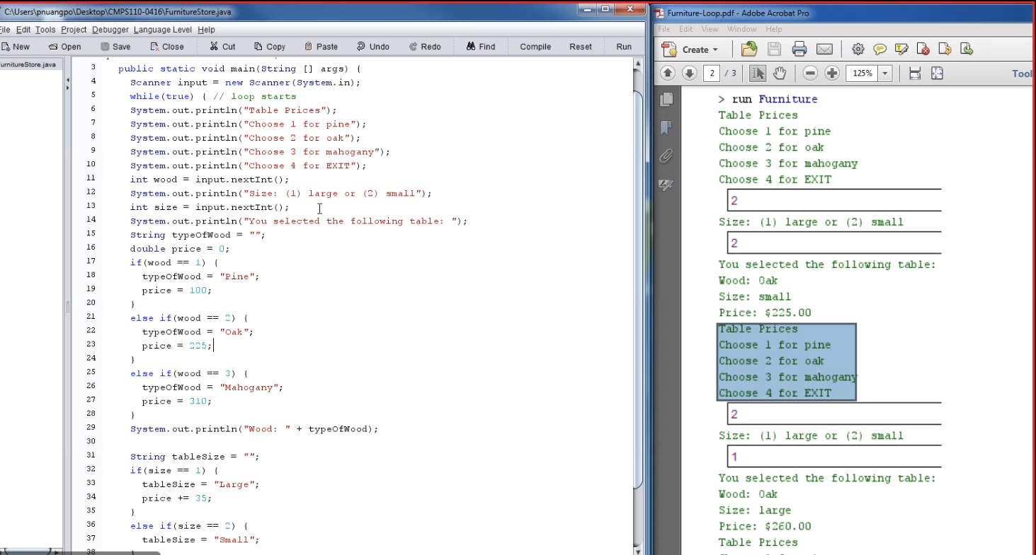This screenshot has height=555, width=1036.
Task: Click the 'Price: $225.00' text in PDF
Action: pyautogui.click(x=765, y=312)
